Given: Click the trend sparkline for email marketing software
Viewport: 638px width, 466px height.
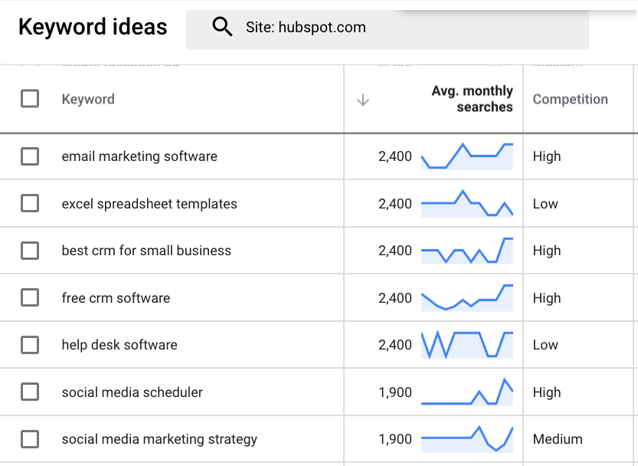Looking at the screenshot, I should coord(470,156).
